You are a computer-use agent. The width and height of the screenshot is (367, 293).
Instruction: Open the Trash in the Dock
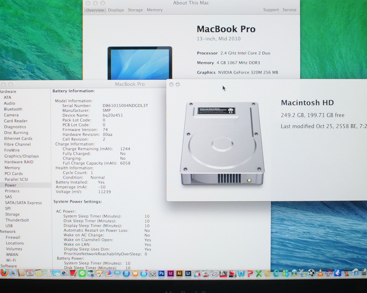(363, 272)
